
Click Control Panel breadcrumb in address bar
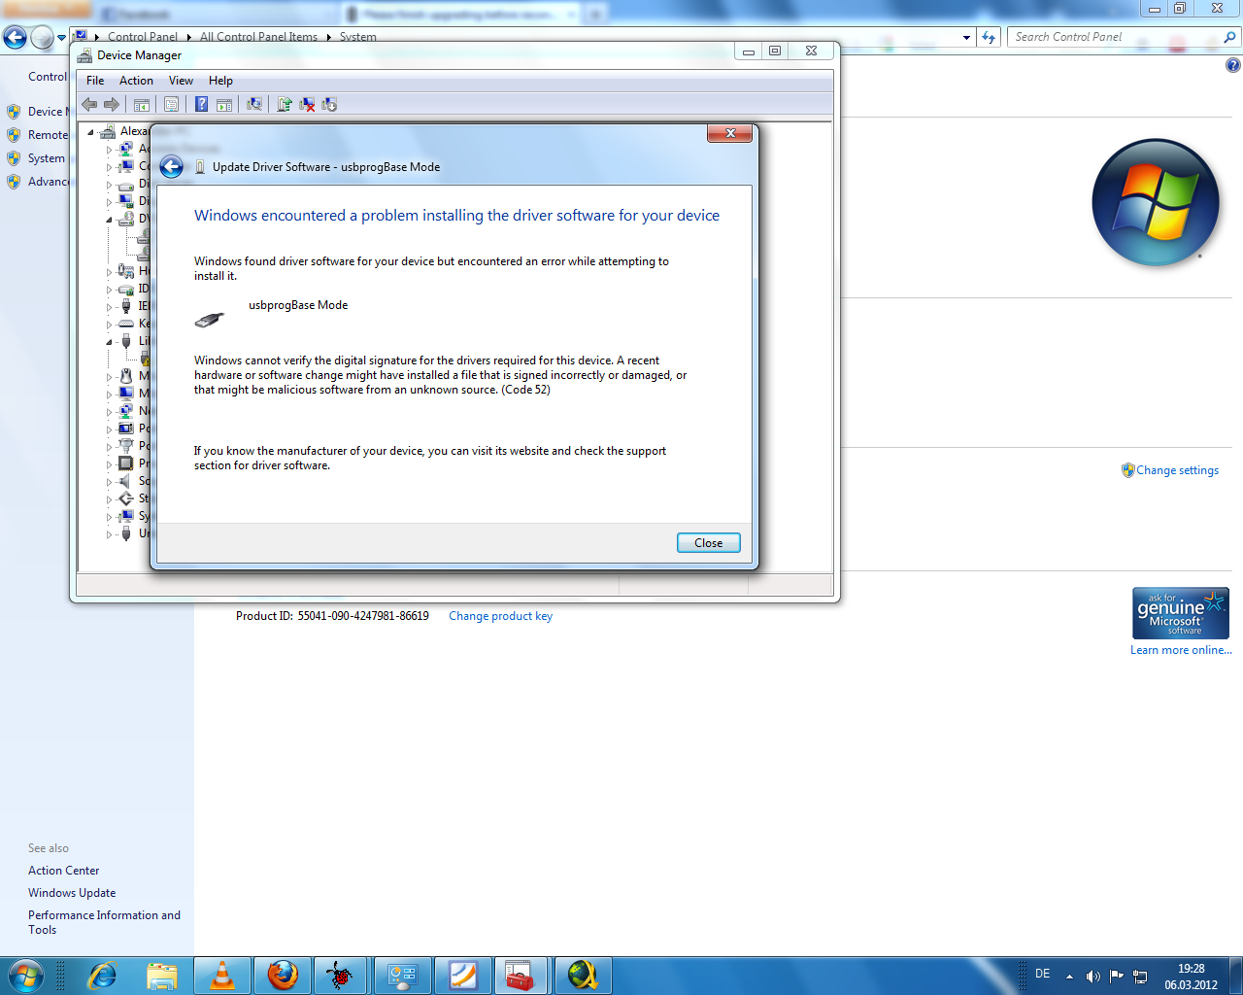pos(143,37)
